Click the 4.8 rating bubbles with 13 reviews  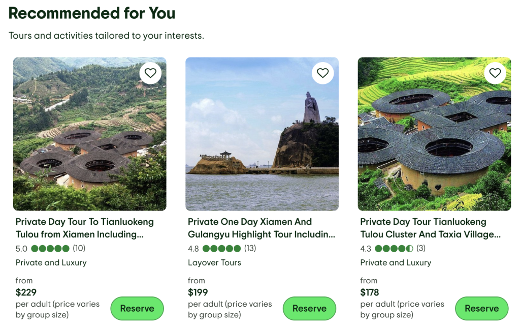tap(221, 249)
